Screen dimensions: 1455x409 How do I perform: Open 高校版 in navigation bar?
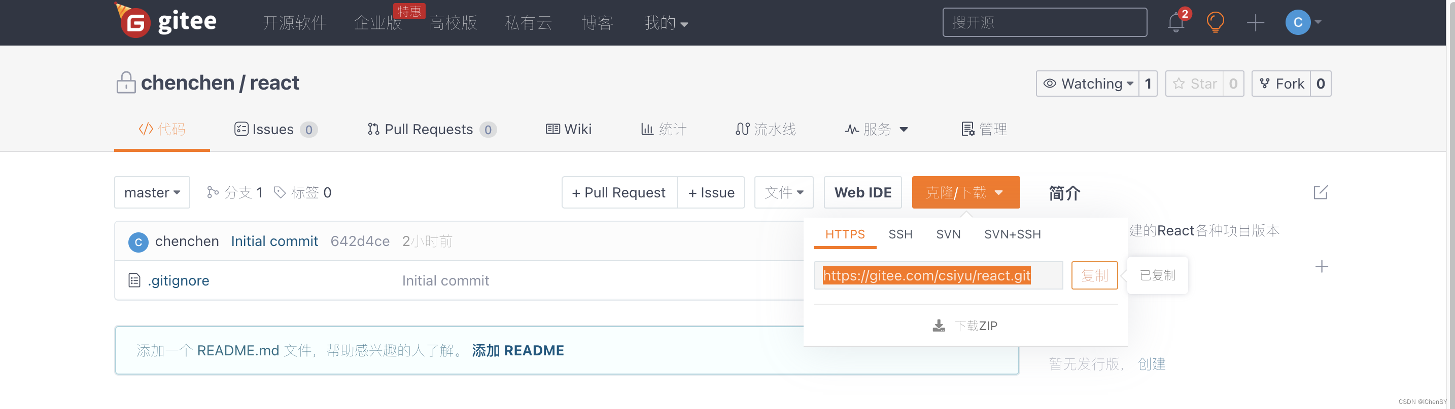click(453, 23)
